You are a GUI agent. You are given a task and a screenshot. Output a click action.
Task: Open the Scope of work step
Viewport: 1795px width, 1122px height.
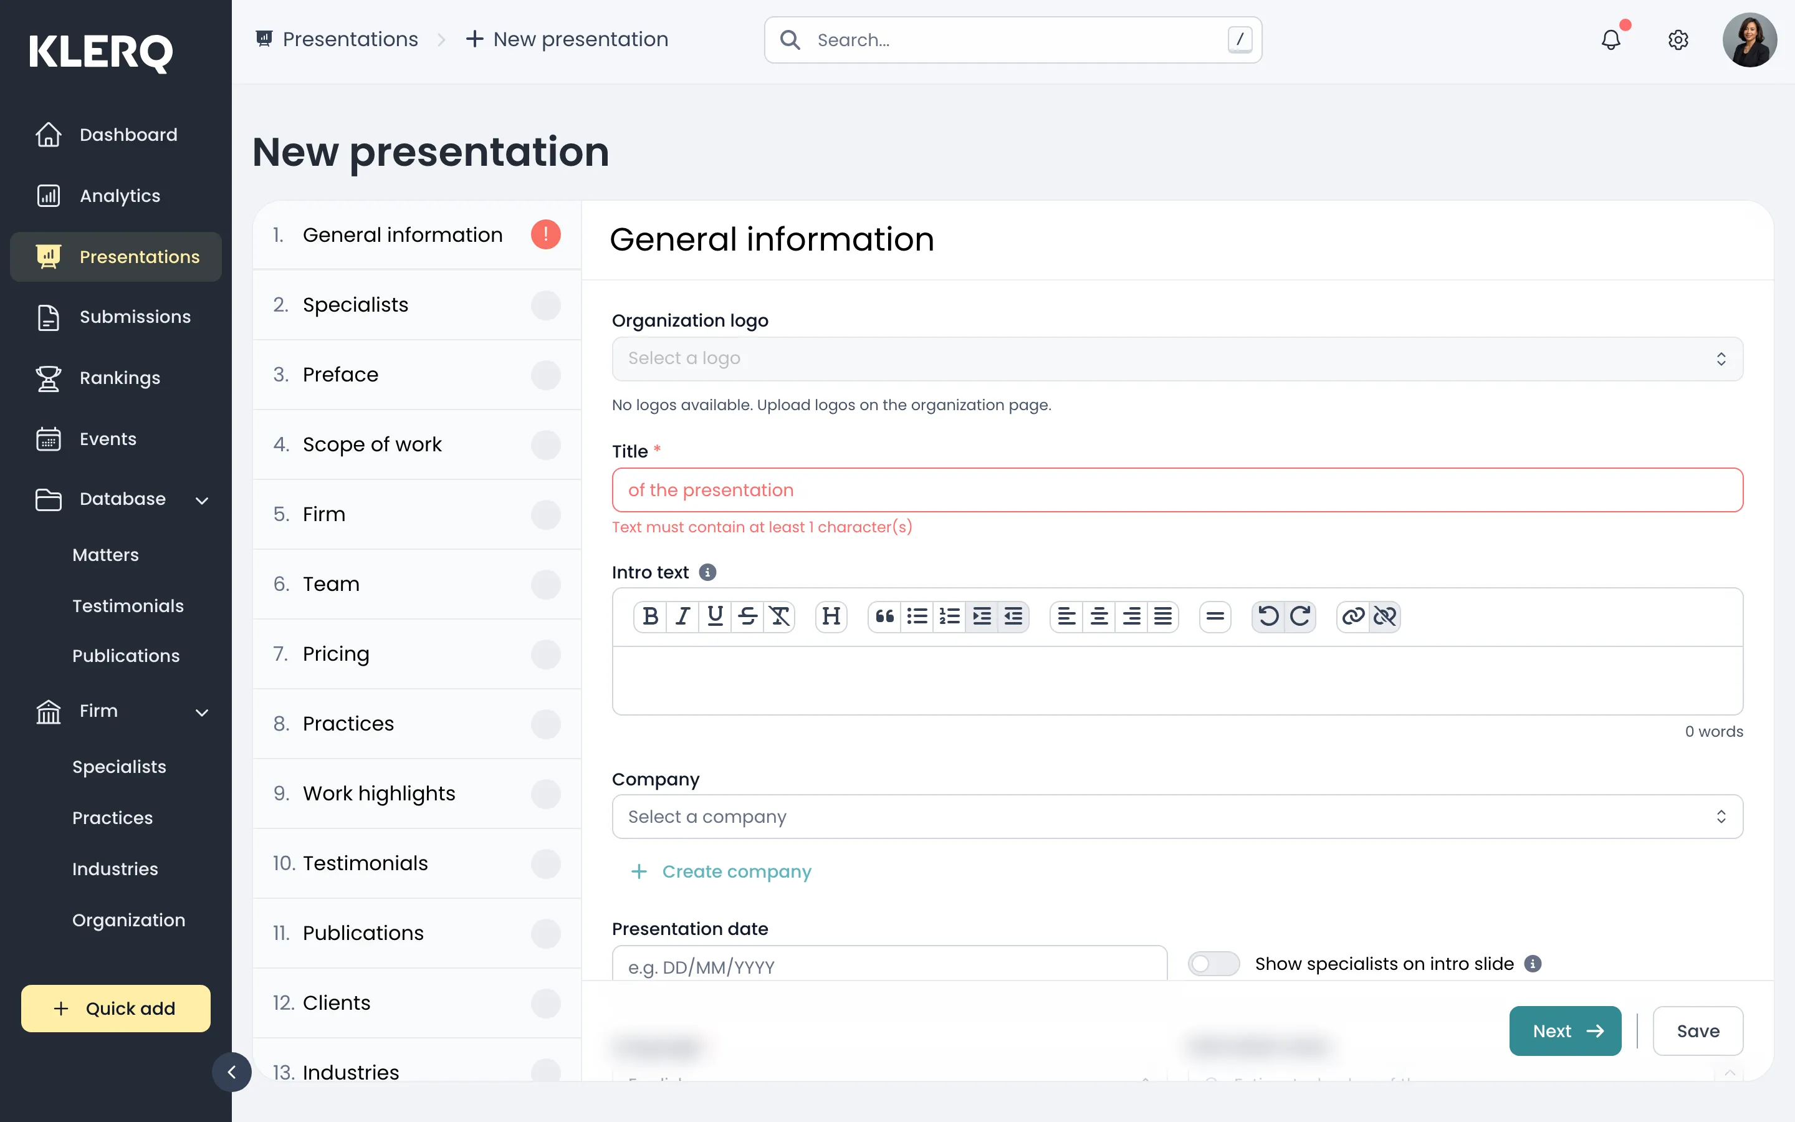417,444
